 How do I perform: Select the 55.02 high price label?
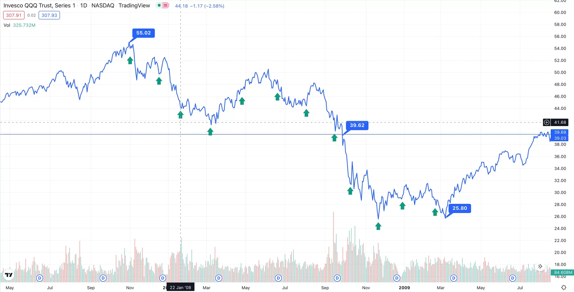coord(143,33)
